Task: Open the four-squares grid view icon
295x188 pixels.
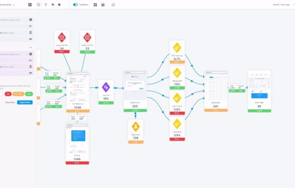Action: pyautogui.click(x=95, y=5)
